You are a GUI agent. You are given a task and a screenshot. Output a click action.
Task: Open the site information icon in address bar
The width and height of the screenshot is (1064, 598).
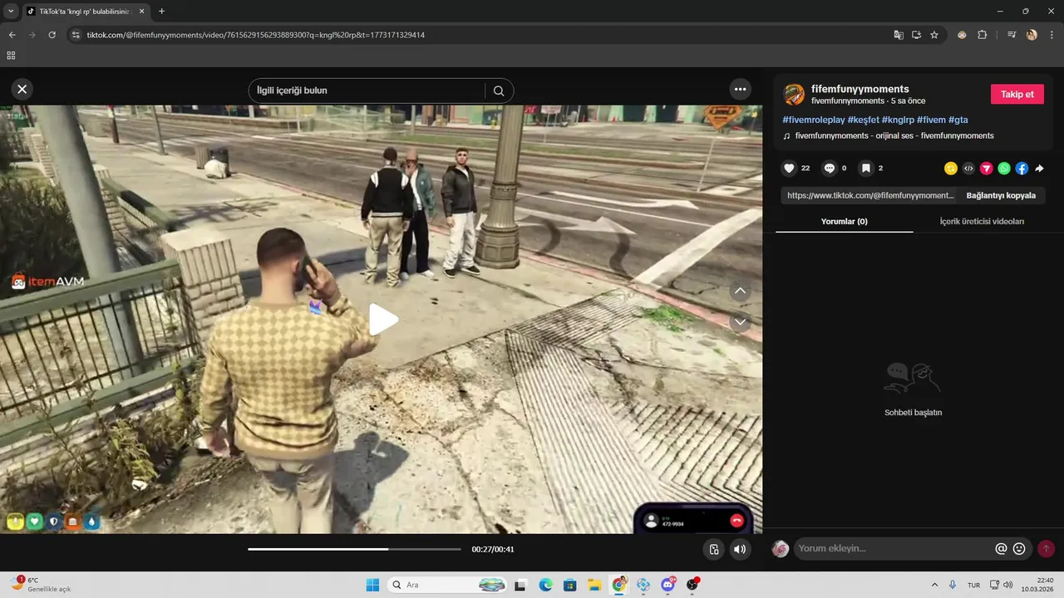click(x=76, y=35)
